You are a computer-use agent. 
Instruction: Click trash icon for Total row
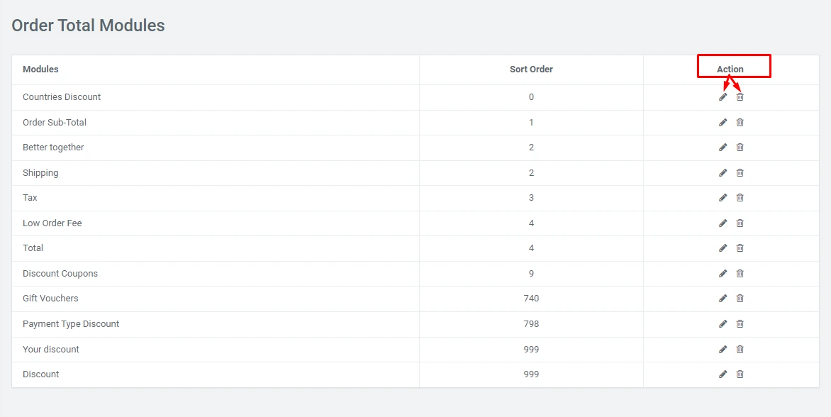tap(740, 248)
